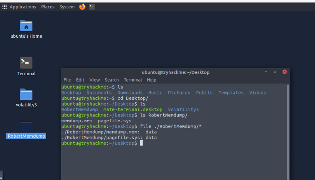The height and width of the screenshot is (180, 315).
Task: Select the ubuntu's Home desktop folder icon
Action: coord(26,25)
